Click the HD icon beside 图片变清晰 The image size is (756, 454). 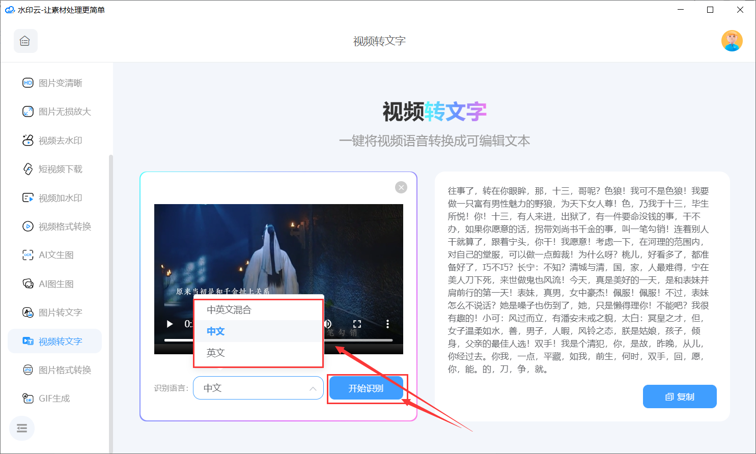click(28, 83)
